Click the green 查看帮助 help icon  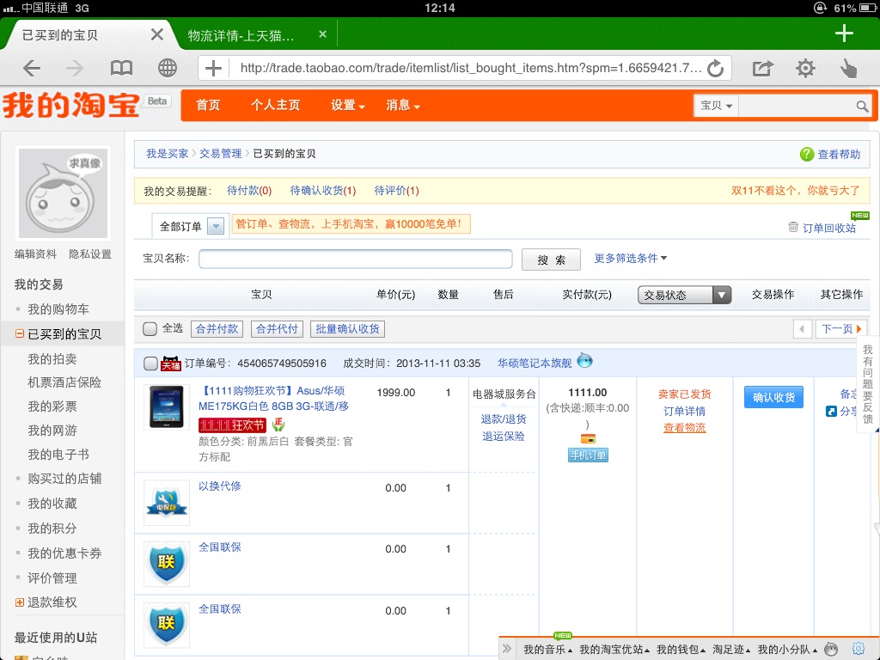[x=806, y=155]
